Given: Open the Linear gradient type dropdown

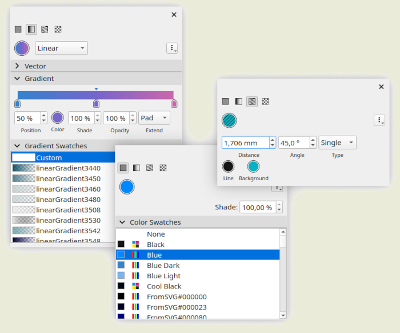Looking at the screenshot, I should click(x=61, y=48).
